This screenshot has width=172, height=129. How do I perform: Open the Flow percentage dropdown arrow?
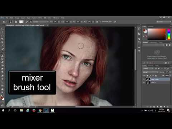pos(93,22)
